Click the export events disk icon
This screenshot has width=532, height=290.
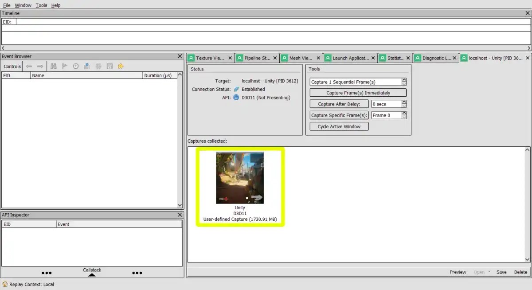coord(110,66)
